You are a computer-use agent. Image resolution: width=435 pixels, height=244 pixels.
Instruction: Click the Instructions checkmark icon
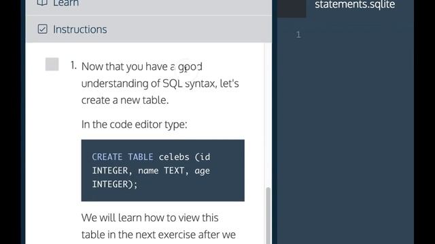click(42, 29)
